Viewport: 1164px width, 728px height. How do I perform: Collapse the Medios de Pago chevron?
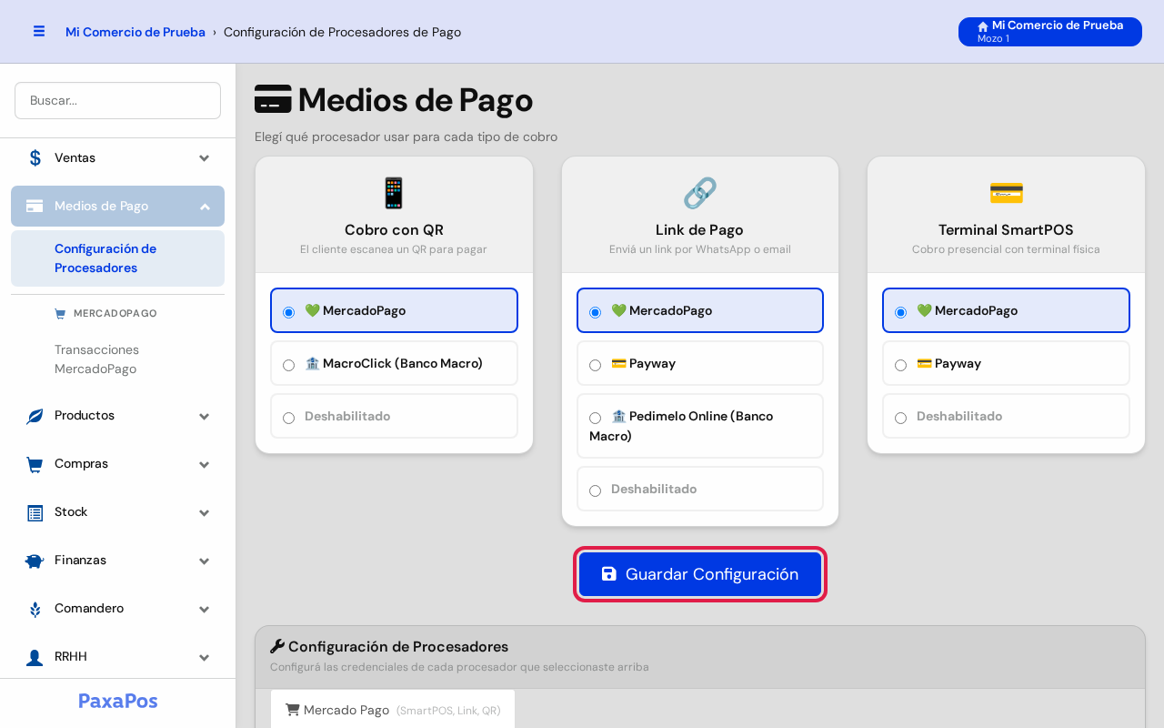[x=205, y=207]
